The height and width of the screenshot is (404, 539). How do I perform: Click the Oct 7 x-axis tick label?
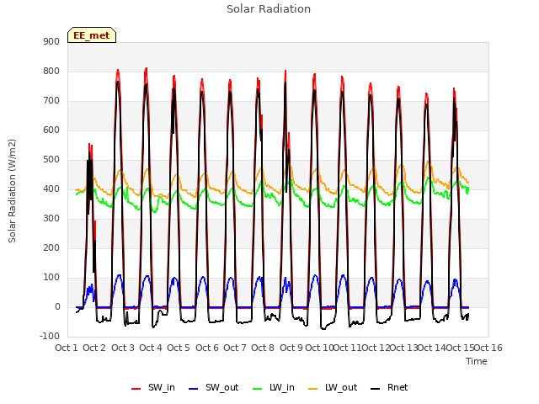(235, 348)
